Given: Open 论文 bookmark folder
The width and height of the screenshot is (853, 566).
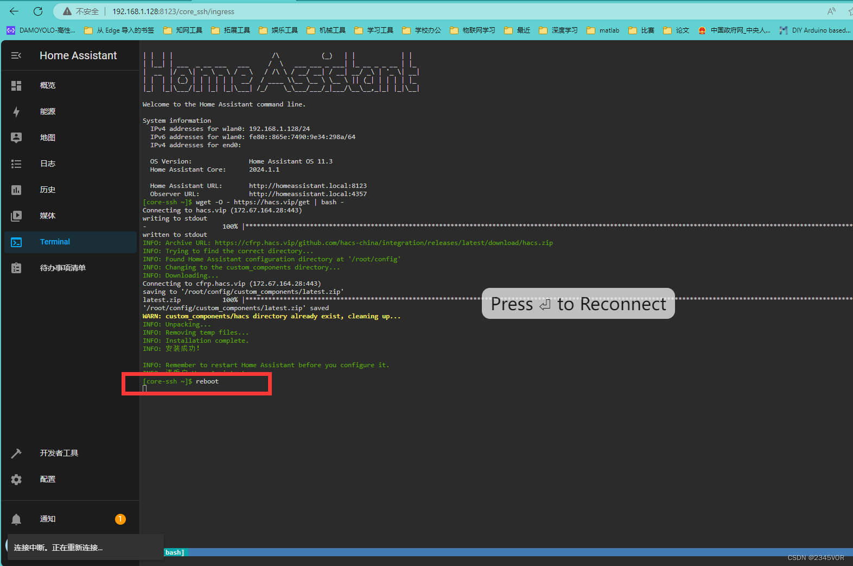Looking at the screenshot, I should (676, 30).
